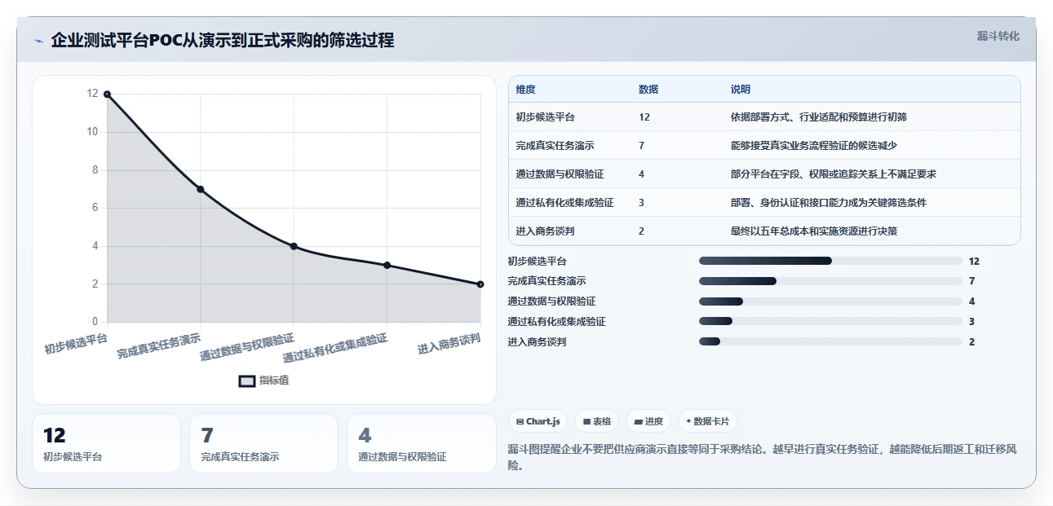Open the 7 完成真实任务演示 stat card
Viewport: 1053px width, 506px height.
coord(263,443)
